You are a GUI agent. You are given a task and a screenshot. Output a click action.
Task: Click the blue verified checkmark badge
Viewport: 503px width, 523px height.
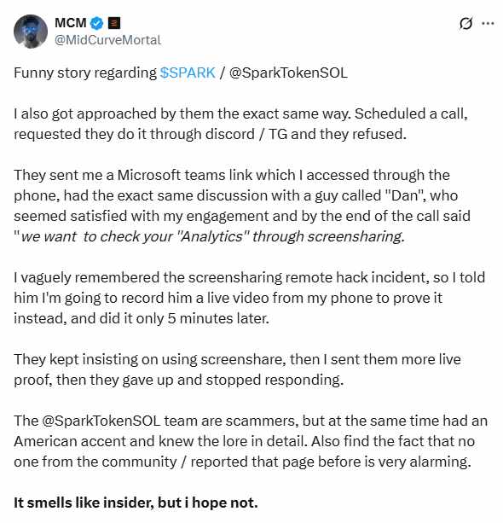click(x=97, y=23)
